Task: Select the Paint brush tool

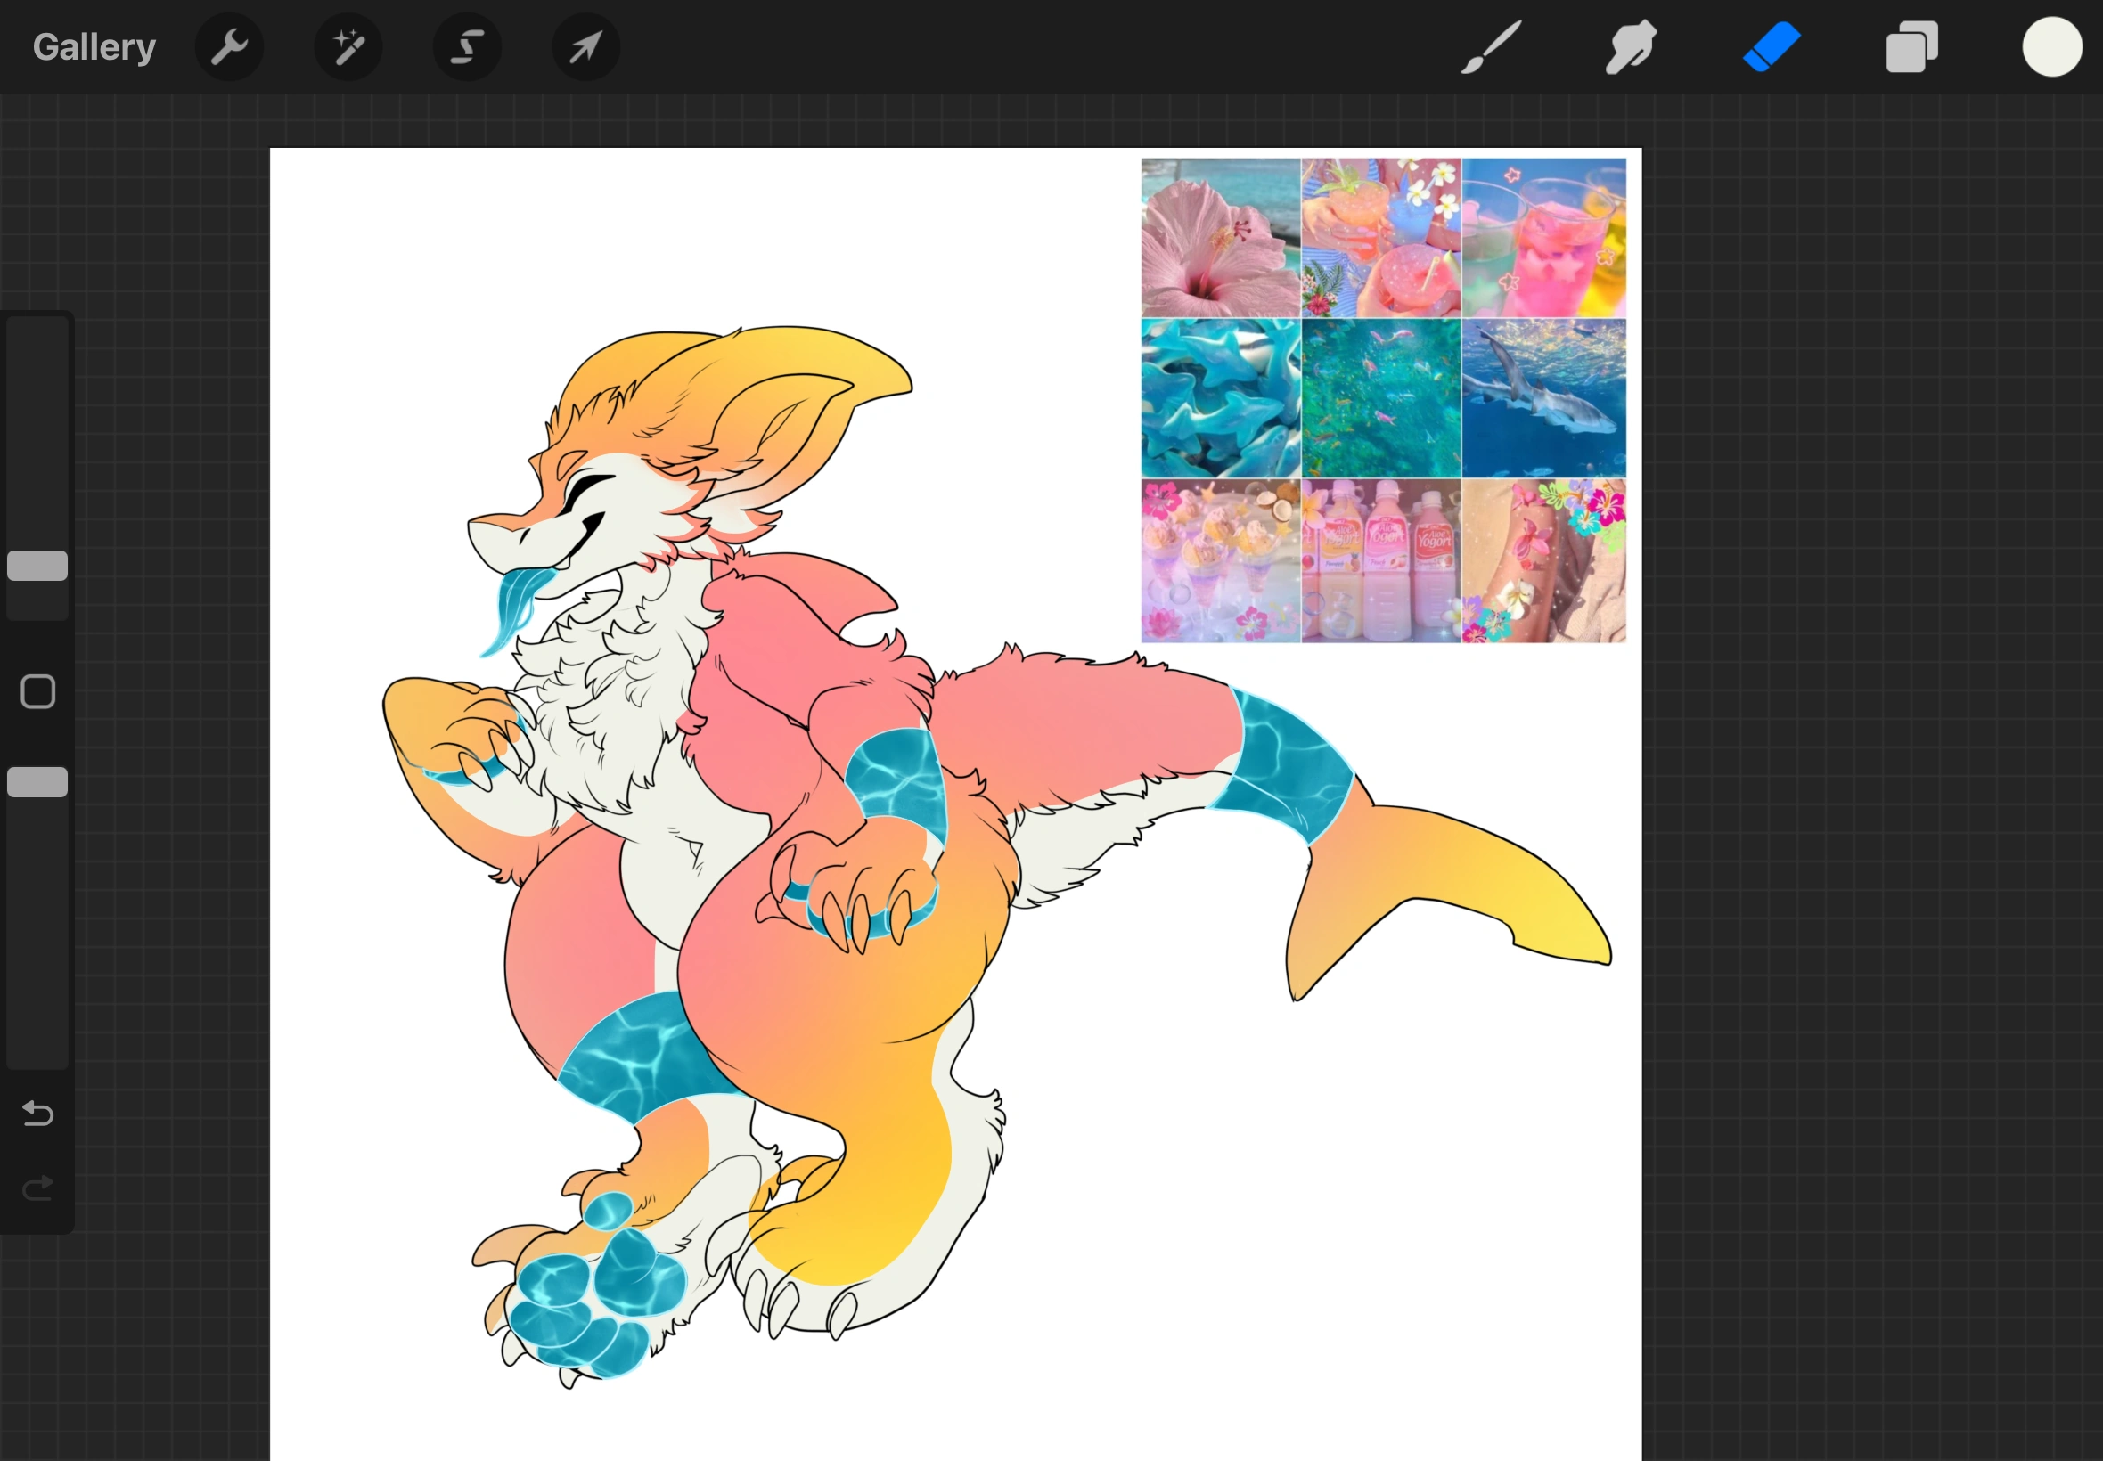Action: [x=1488, y=45]
